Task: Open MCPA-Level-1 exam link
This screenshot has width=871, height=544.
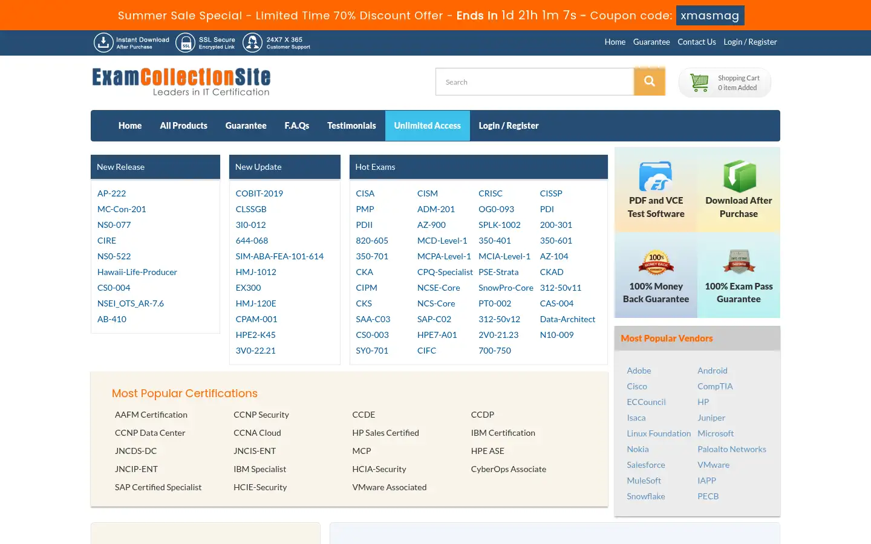Action: [444, 256]
